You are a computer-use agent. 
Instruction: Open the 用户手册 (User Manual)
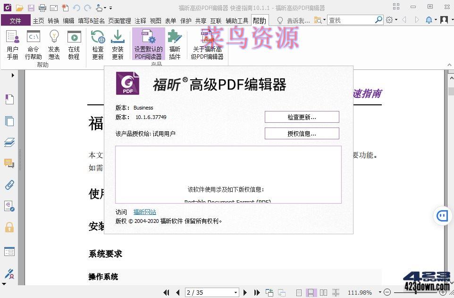12,43
